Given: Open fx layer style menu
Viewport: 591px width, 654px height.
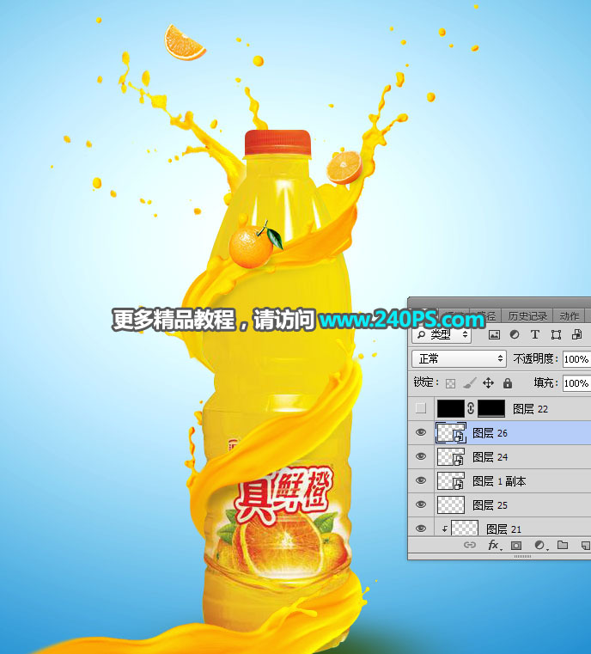Looking at the screenshot, I should tap(494, 545).
